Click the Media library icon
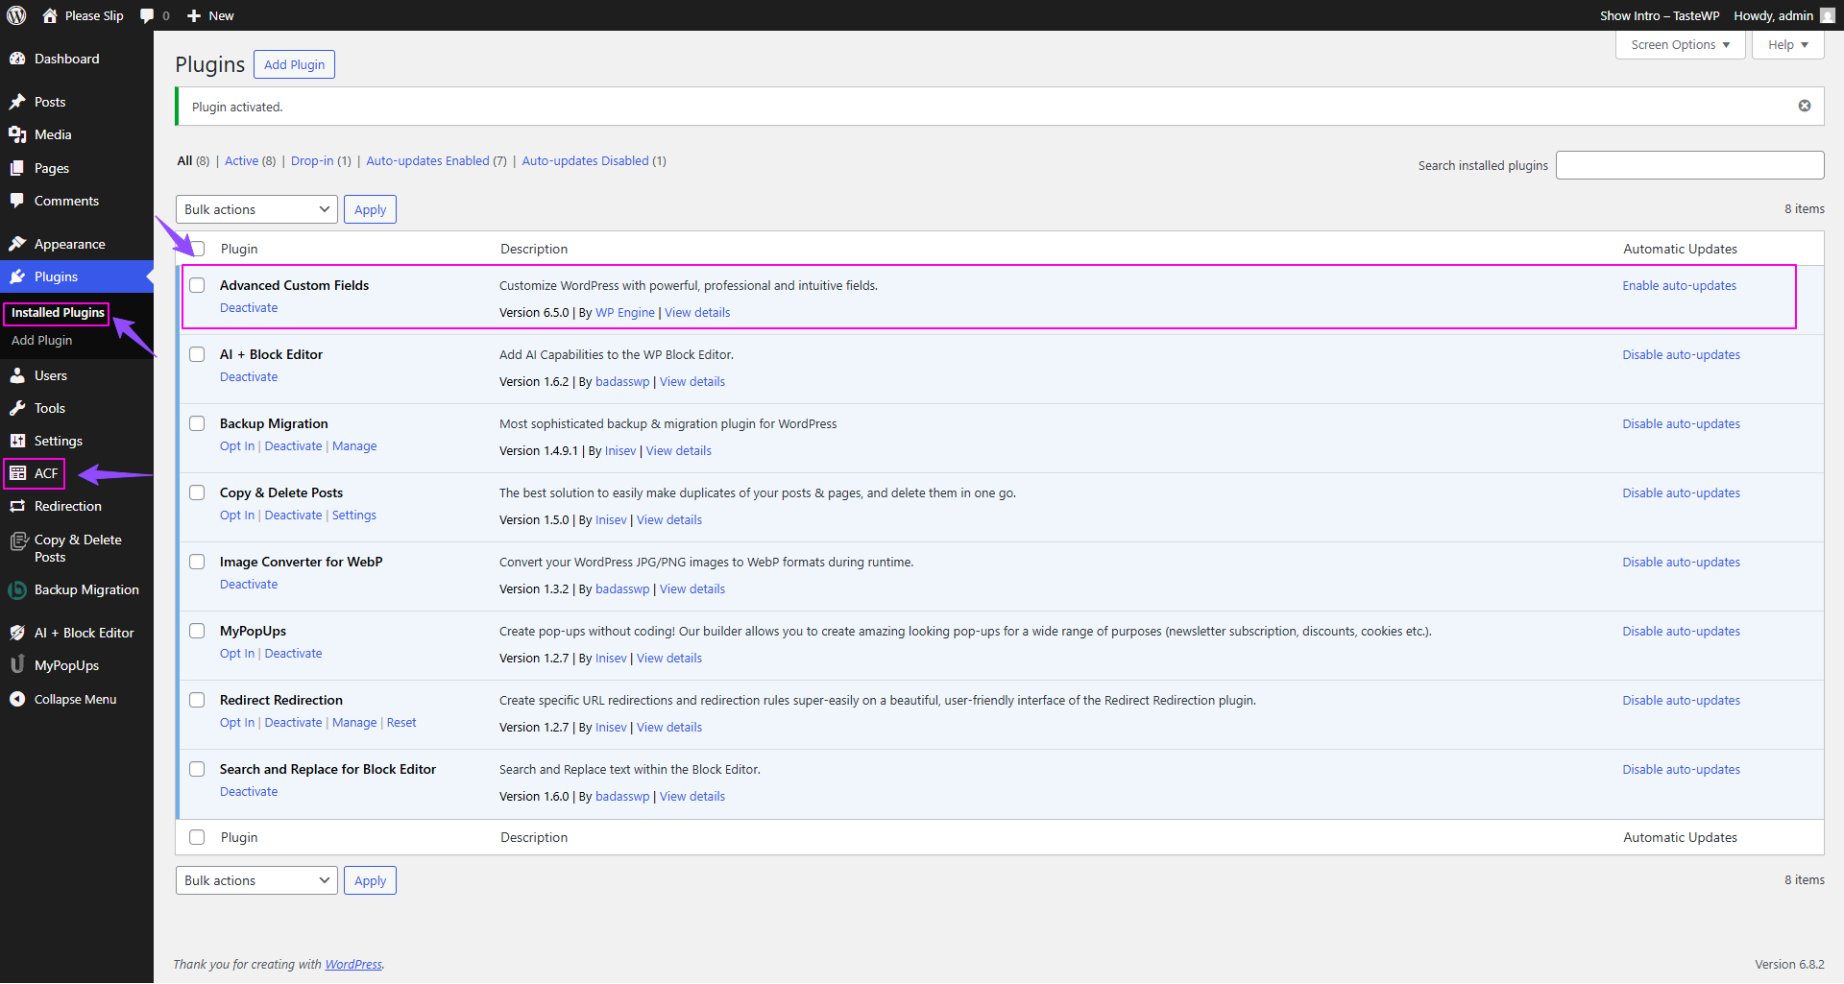The image size is (1844, 984). (17, 134)
